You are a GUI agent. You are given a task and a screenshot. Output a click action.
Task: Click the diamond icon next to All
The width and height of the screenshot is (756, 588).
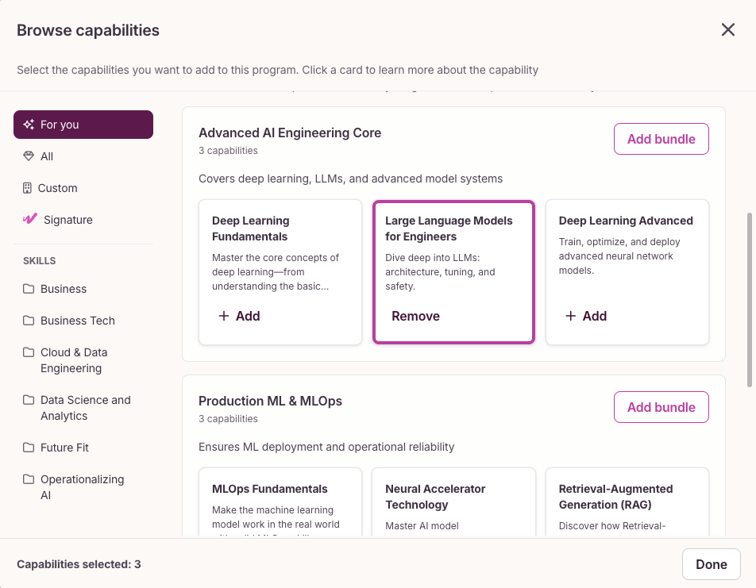(x=29, y=156)
